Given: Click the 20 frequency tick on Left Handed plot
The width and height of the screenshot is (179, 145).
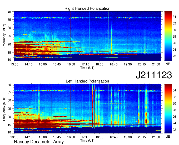Looking at the screenshot, I should [9, 117].
